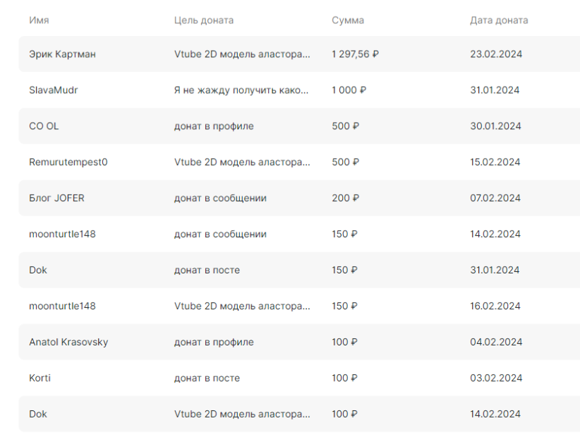Click the 200 ₽ amount cell

[345, 198]
